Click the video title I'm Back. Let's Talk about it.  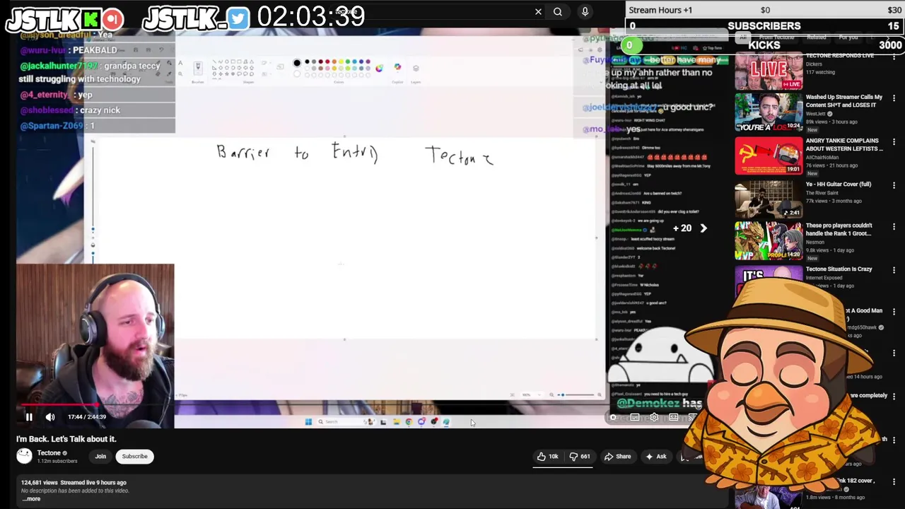tap(66, 439)
